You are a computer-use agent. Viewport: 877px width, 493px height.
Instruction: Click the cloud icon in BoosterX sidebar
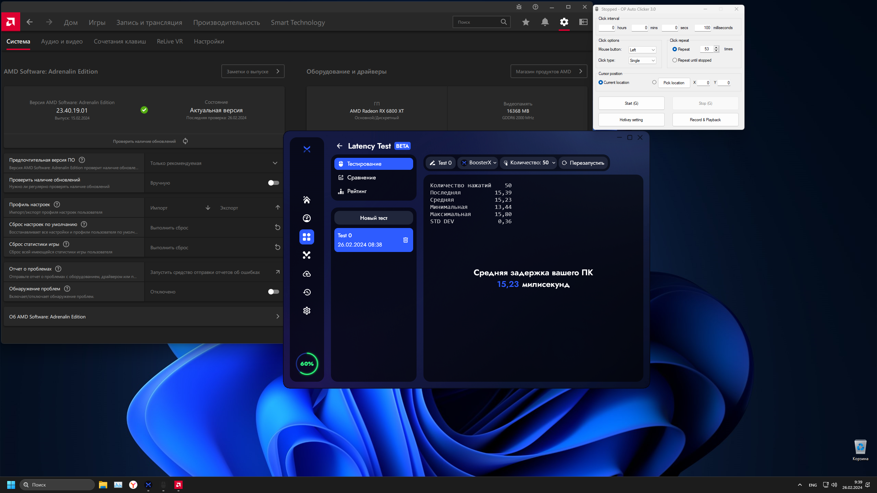[307, 274]
